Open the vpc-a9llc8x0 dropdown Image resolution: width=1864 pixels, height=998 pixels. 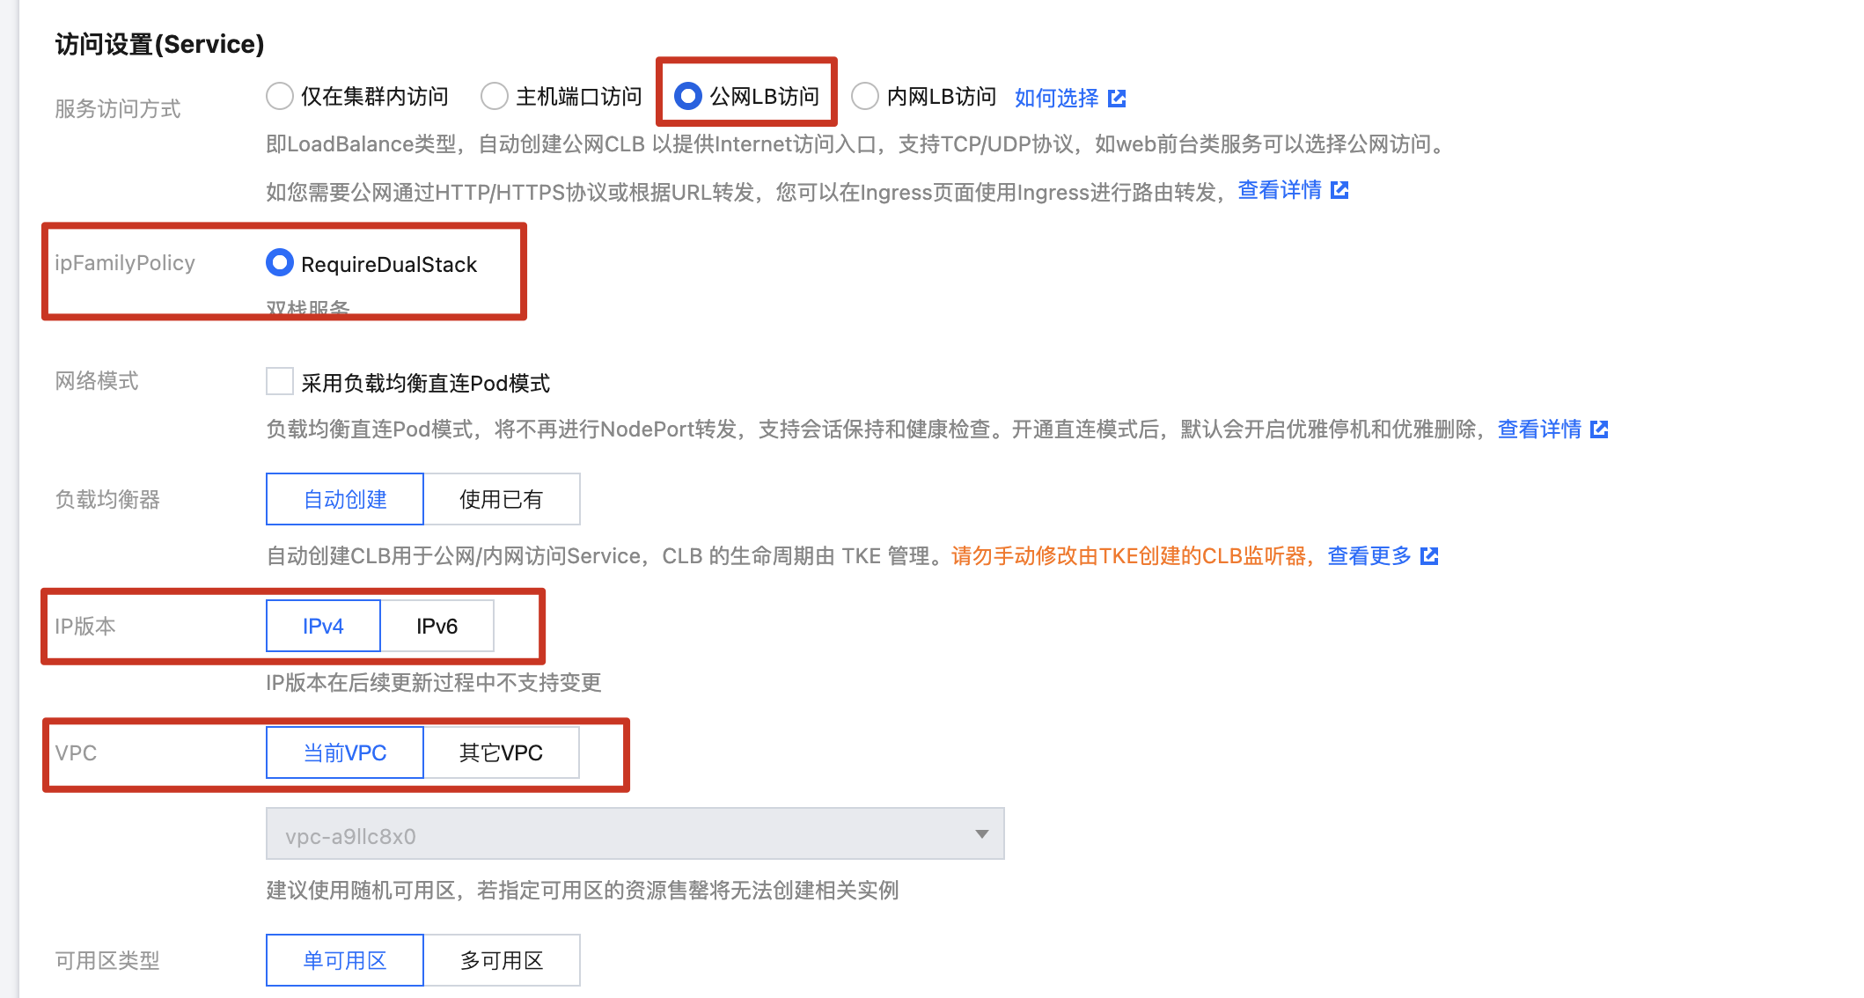click(634, 834)
